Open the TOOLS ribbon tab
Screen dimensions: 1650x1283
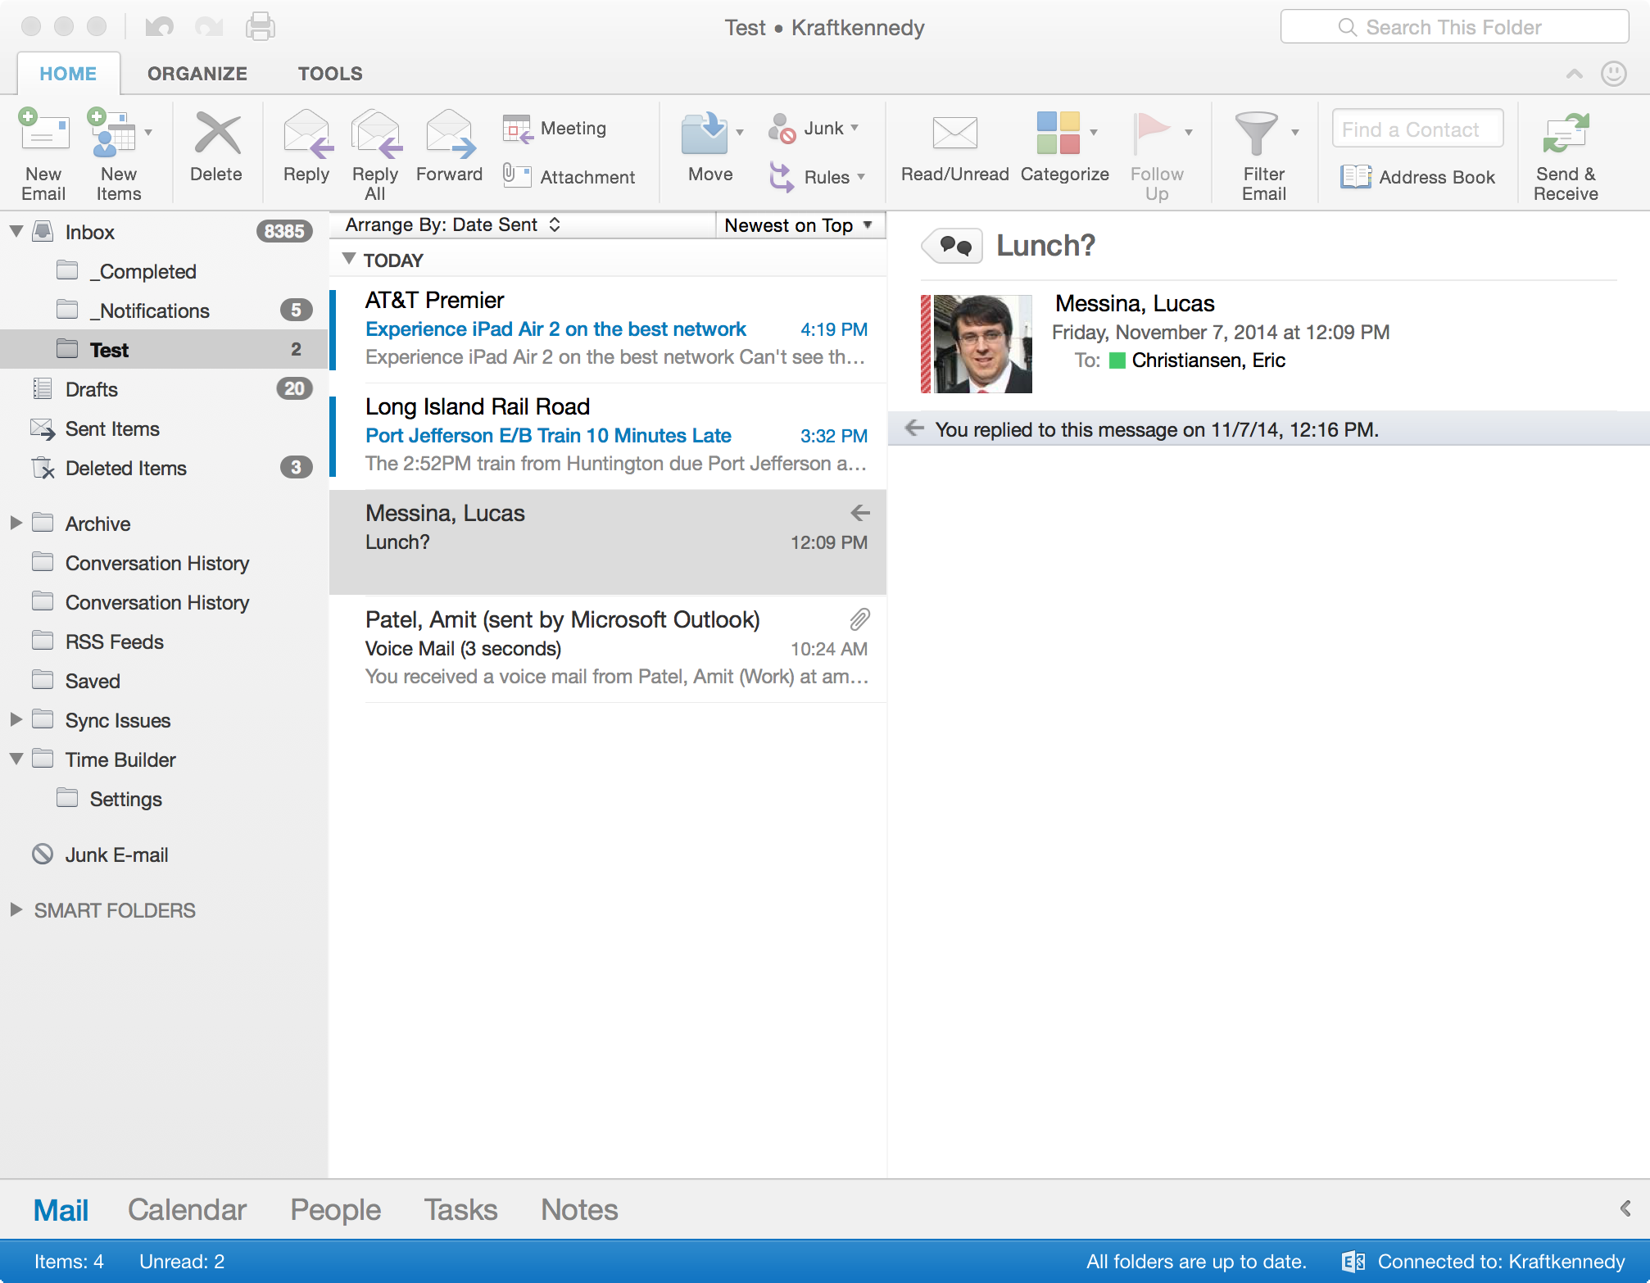coord(329,73)
